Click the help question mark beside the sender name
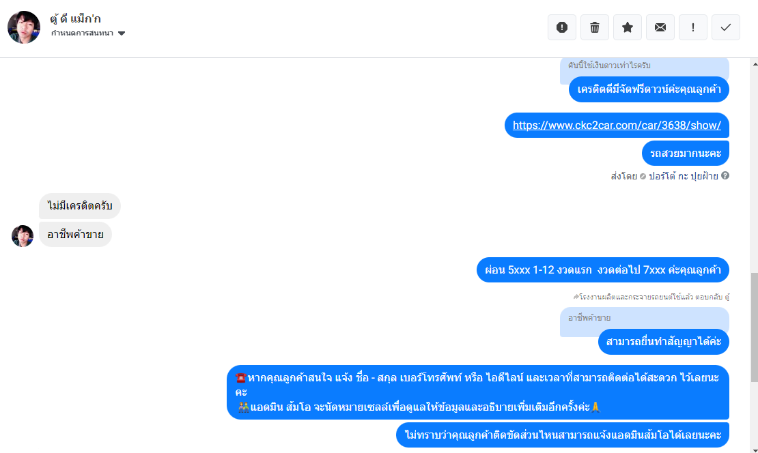 click(x=725, y=176)
